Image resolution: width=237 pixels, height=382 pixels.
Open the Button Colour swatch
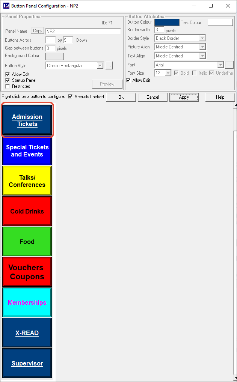[x=167, y=23]
